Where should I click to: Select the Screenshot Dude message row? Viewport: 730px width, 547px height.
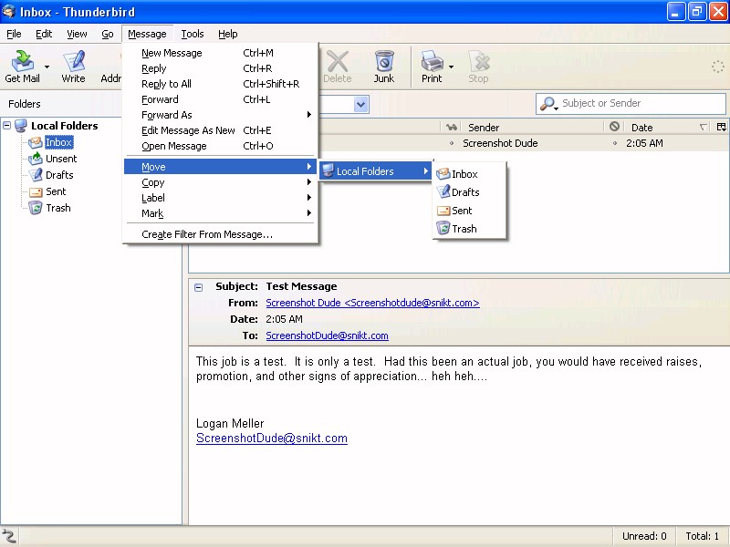coord(524,143)
